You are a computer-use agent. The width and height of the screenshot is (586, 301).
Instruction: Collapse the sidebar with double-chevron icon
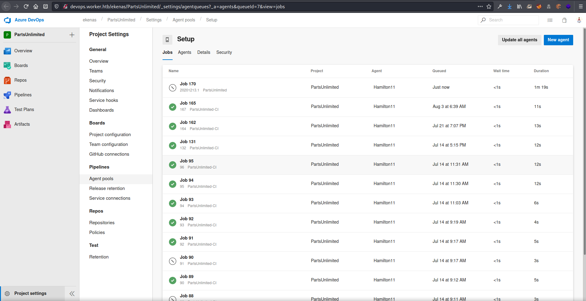72,294
